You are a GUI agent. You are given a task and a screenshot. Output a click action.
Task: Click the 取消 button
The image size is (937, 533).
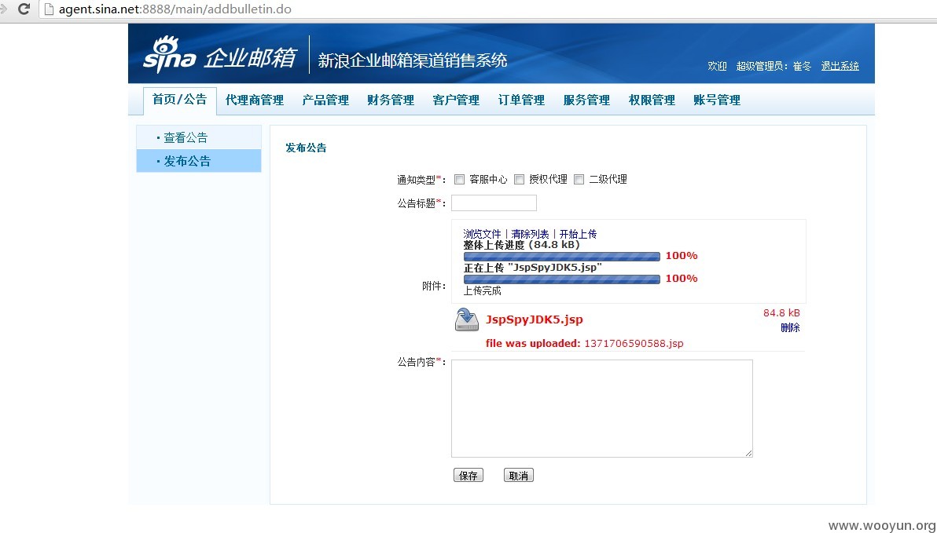tap(519, 475)
